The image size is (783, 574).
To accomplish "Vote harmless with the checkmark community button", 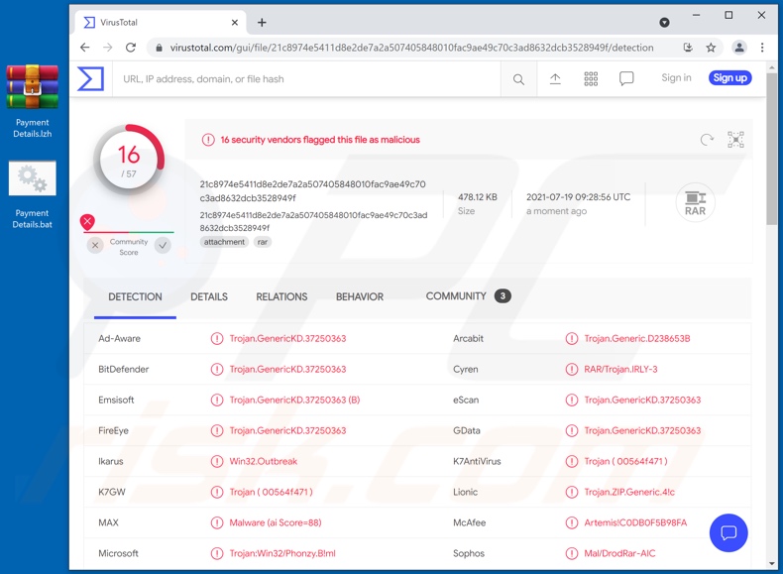I will pyautogui.click(x=163, y=245).
